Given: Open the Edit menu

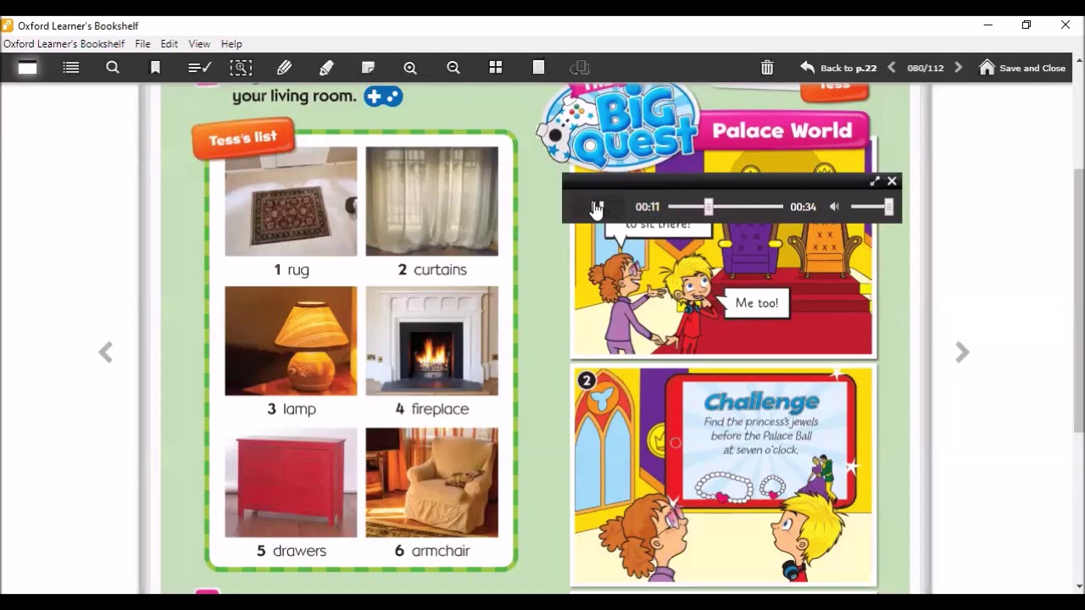Looking at the screenshot, I should (x=170, y=44).
